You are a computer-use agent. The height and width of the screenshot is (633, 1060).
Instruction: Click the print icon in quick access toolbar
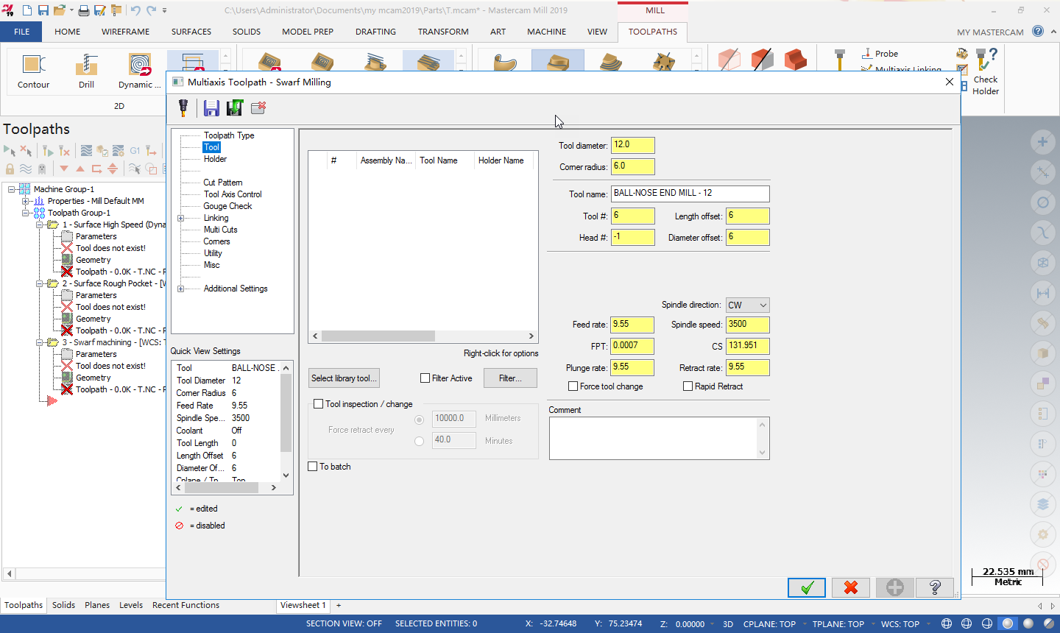(84, 10)
